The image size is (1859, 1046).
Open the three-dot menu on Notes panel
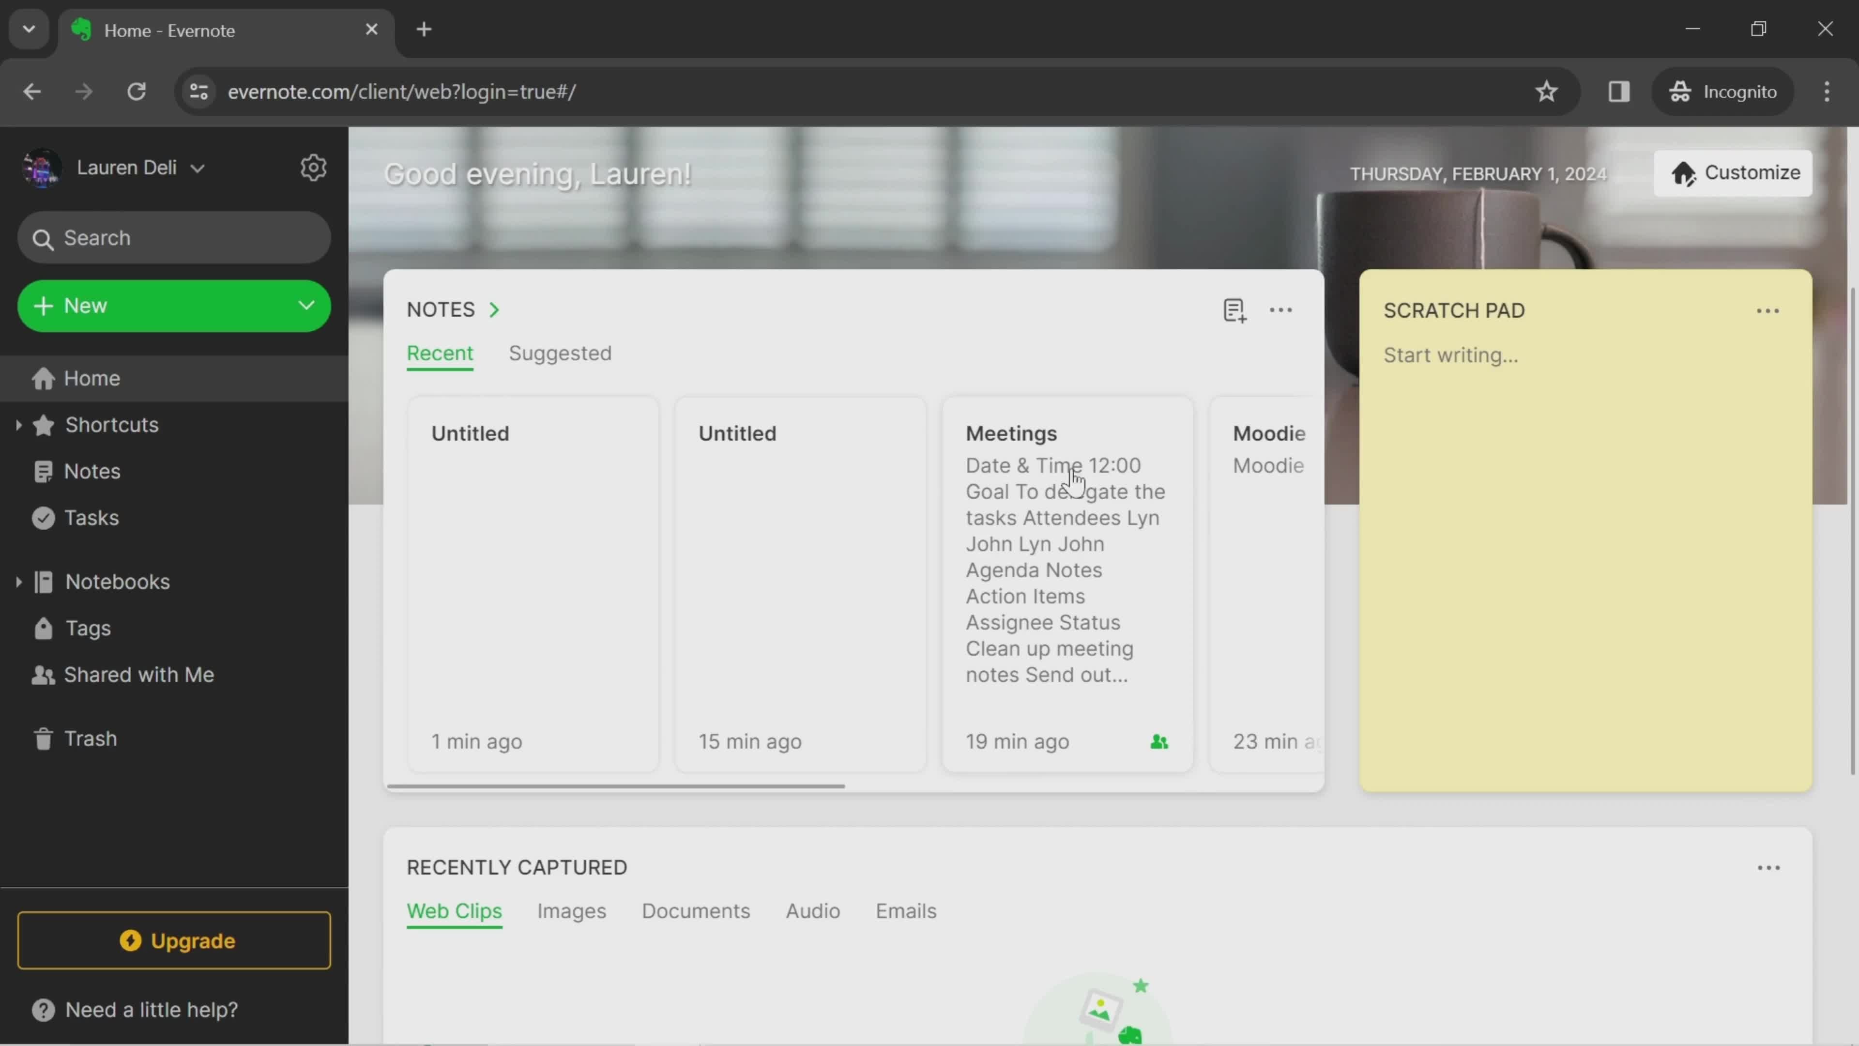coord(1280,309)
